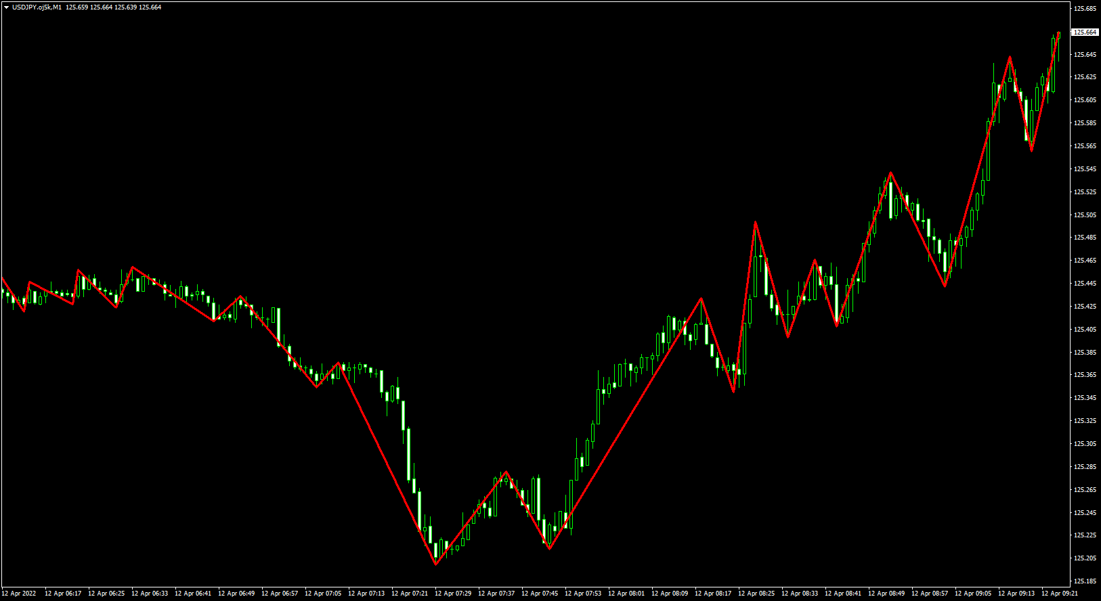Click the 125.305 price axis label
Screen dimensions: 1101x601
click(1085, 444)
